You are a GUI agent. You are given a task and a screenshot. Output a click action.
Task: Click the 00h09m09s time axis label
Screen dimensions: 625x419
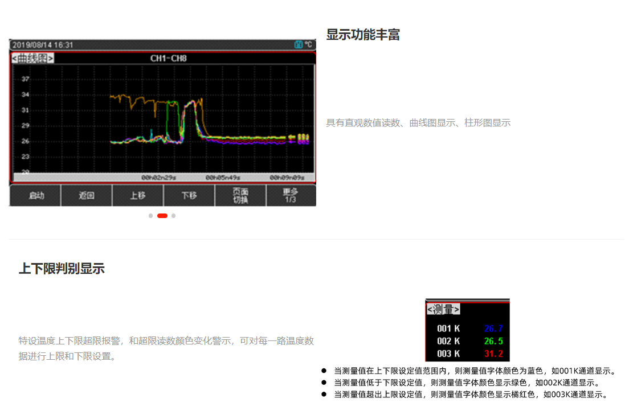pos(287,178)
